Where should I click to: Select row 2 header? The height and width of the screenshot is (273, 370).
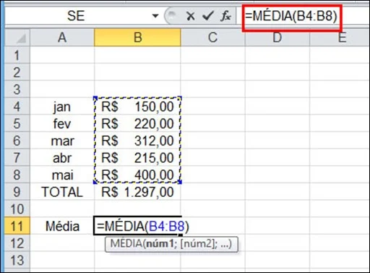coord(17,72)
